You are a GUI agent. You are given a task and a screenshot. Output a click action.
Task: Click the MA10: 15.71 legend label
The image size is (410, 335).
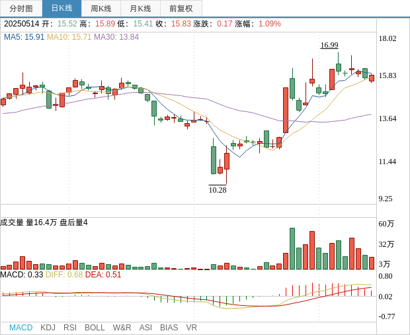click(69, 37)
